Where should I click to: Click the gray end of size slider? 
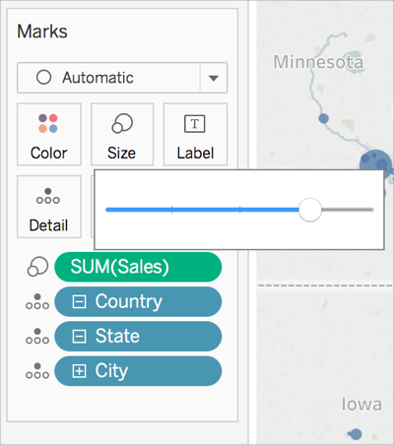(x=348, y=210)
